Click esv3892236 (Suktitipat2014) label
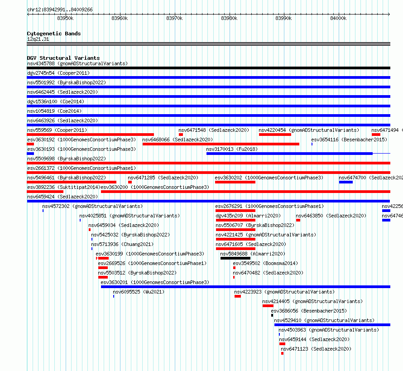The width and height of the screenshot is (403, 371). pyautogui.click(x=64, y=187)
